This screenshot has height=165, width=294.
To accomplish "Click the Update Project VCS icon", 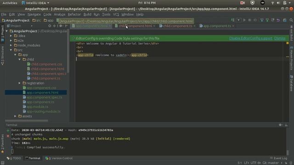I will click(x=262, y=20).
